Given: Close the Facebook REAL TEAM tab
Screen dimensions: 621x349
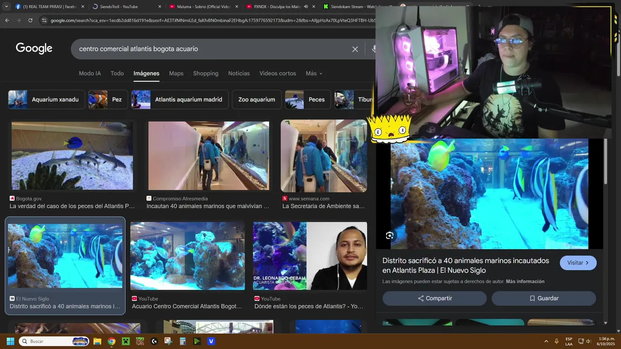Looking at the screenshot, I should [x=82, y=7].
